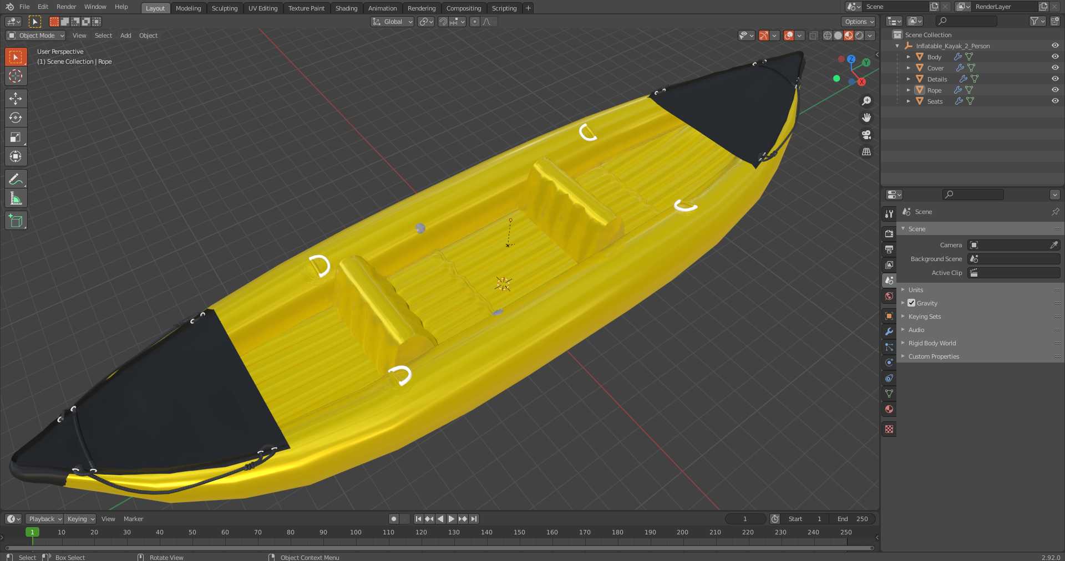Open Particle properties tab
1065x561 pixels.
(x=889, y=347)
